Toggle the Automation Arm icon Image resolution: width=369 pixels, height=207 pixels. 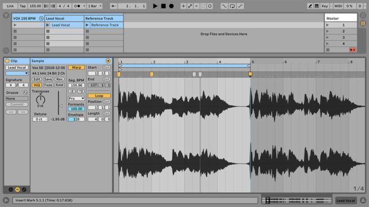(190, 6)
